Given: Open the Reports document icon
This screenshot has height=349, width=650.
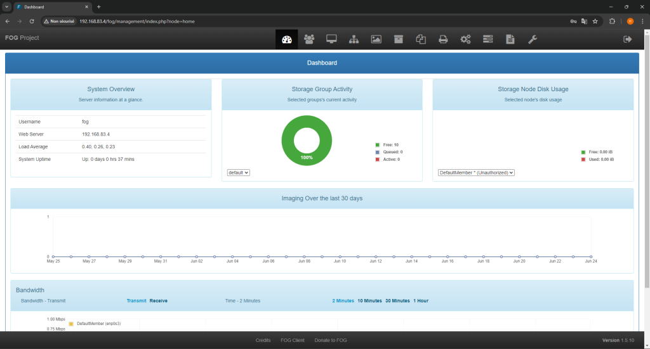Looking at the screenshot, I should tap(510, 39).
